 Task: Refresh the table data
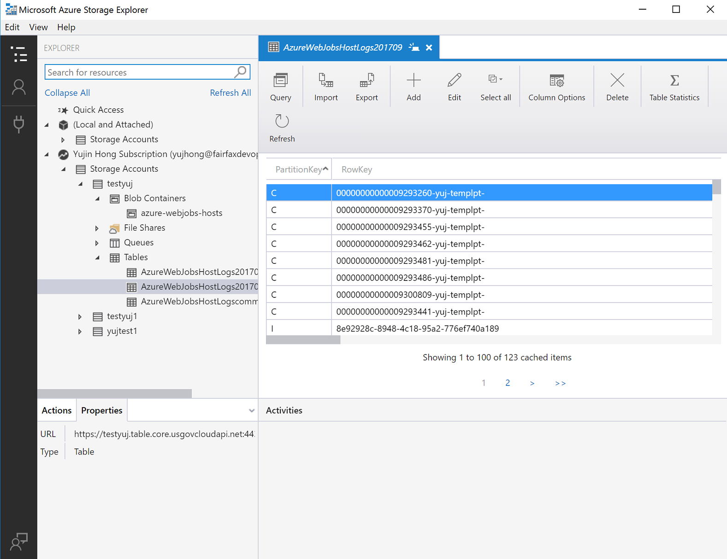(282, 128)
